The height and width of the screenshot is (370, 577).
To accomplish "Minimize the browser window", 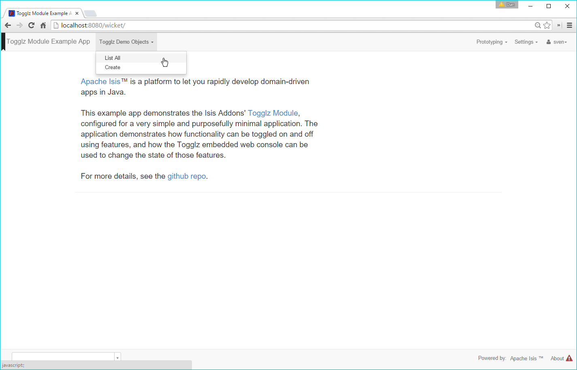I will click(530, 6).
